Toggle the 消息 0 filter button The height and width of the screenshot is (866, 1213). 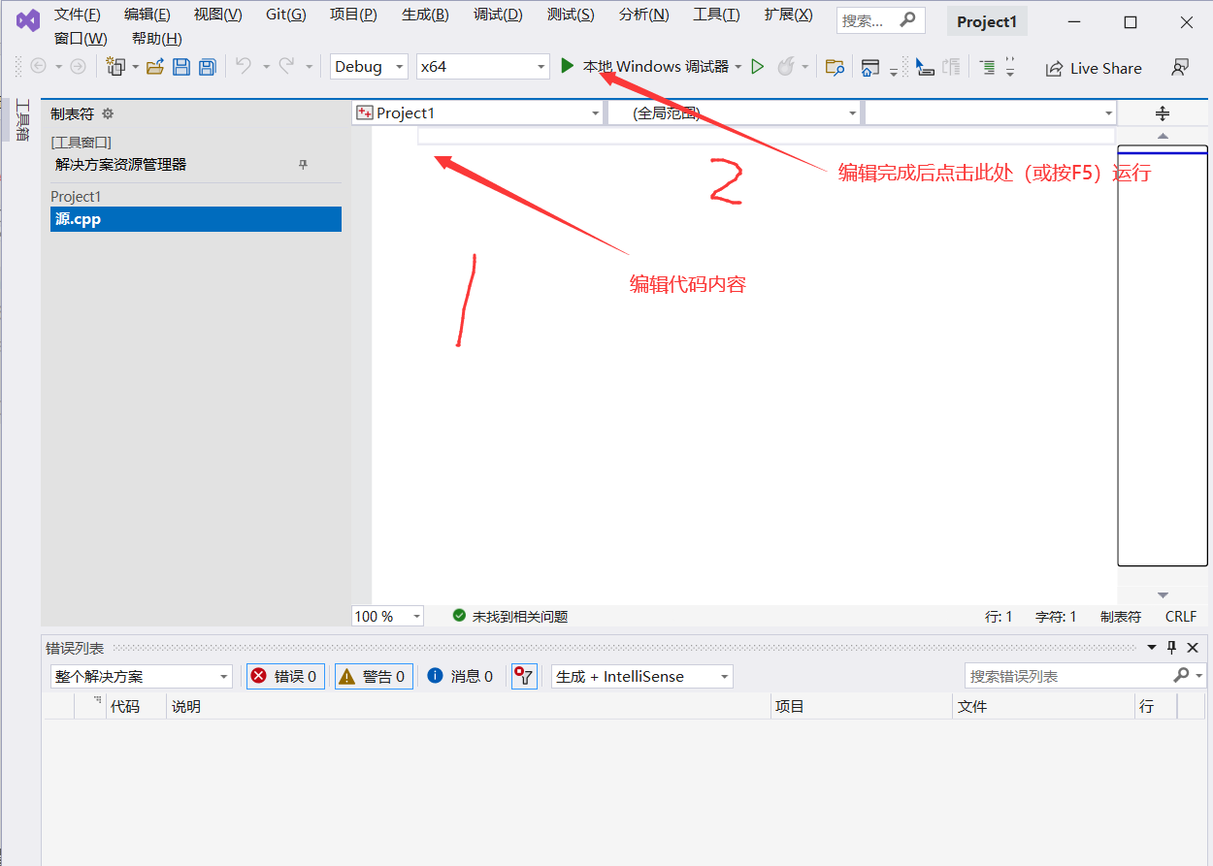tap(460, 676)
